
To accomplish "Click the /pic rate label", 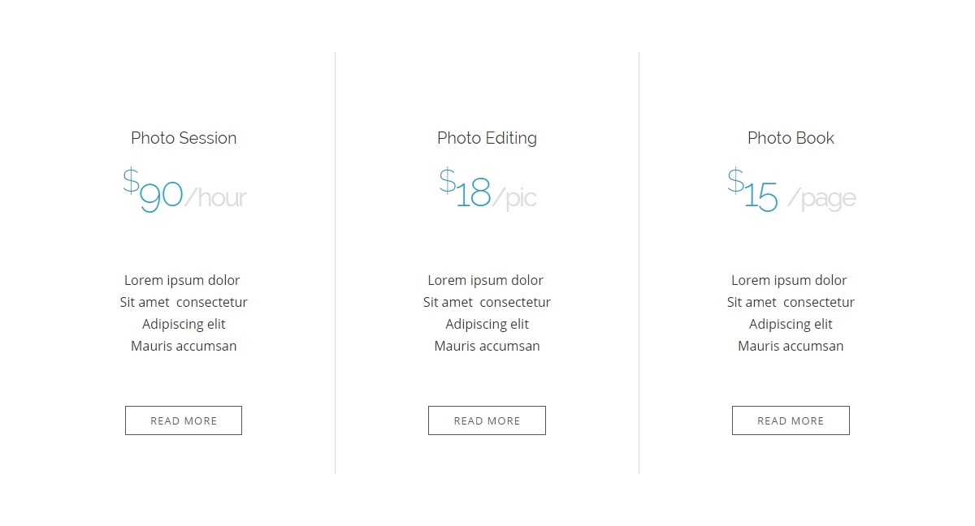I will coord(514,198).
